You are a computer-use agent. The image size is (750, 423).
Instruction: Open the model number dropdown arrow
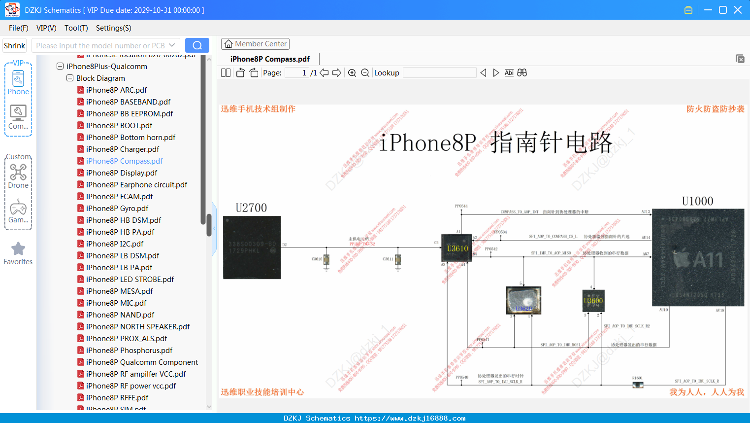(x=172, y=45)
